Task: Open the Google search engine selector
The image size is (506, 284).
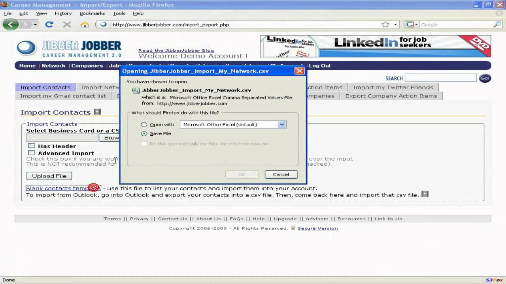Action: [x=412, y=24]
